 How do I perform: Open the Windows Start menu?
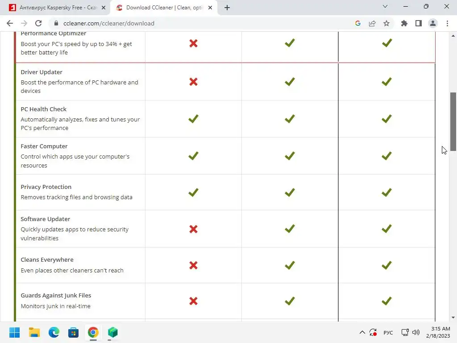coord(15,332)
